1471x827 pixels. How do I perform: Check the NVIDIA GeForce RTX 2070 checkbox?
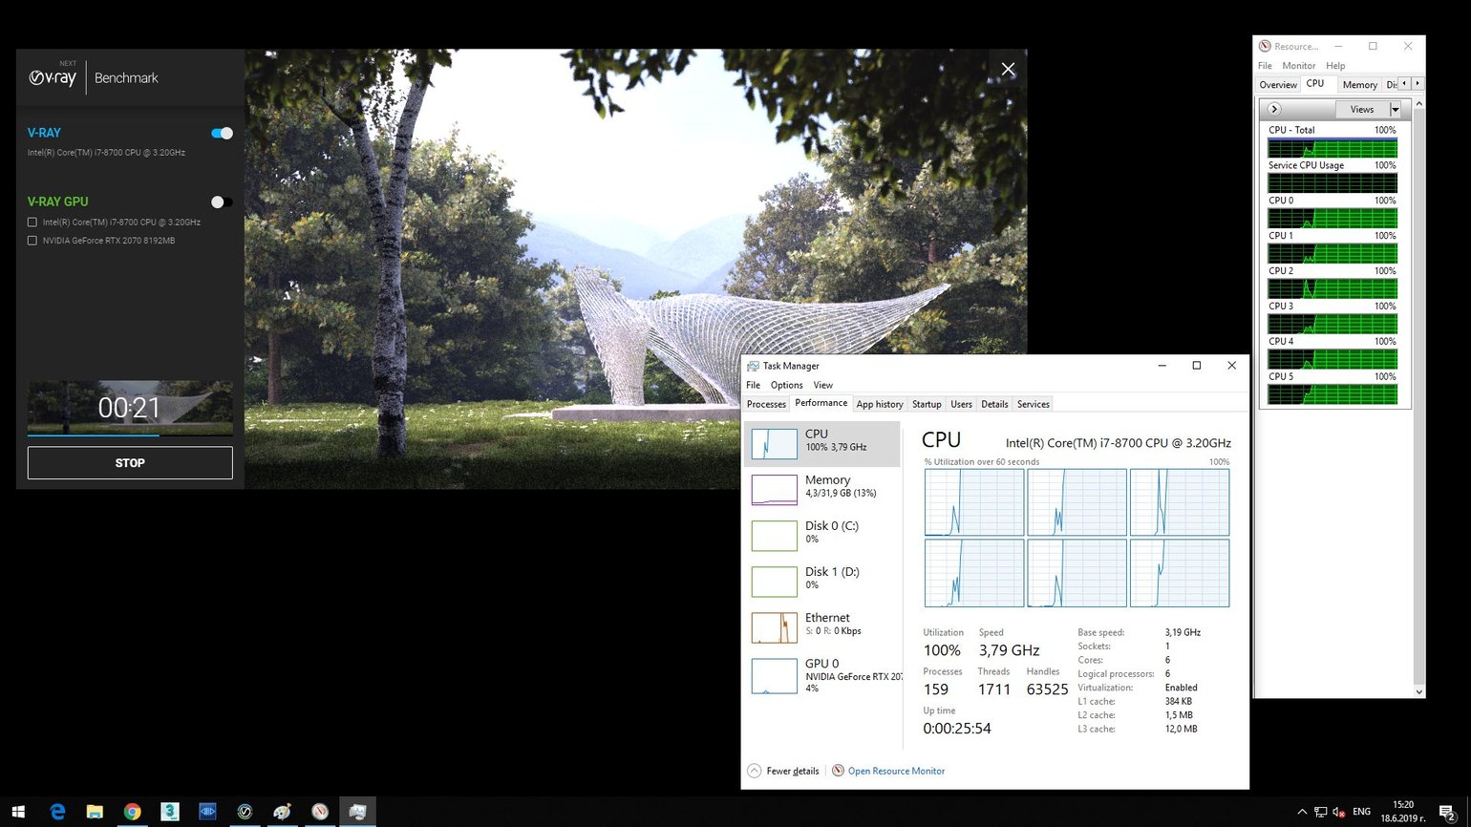[32, 241]
